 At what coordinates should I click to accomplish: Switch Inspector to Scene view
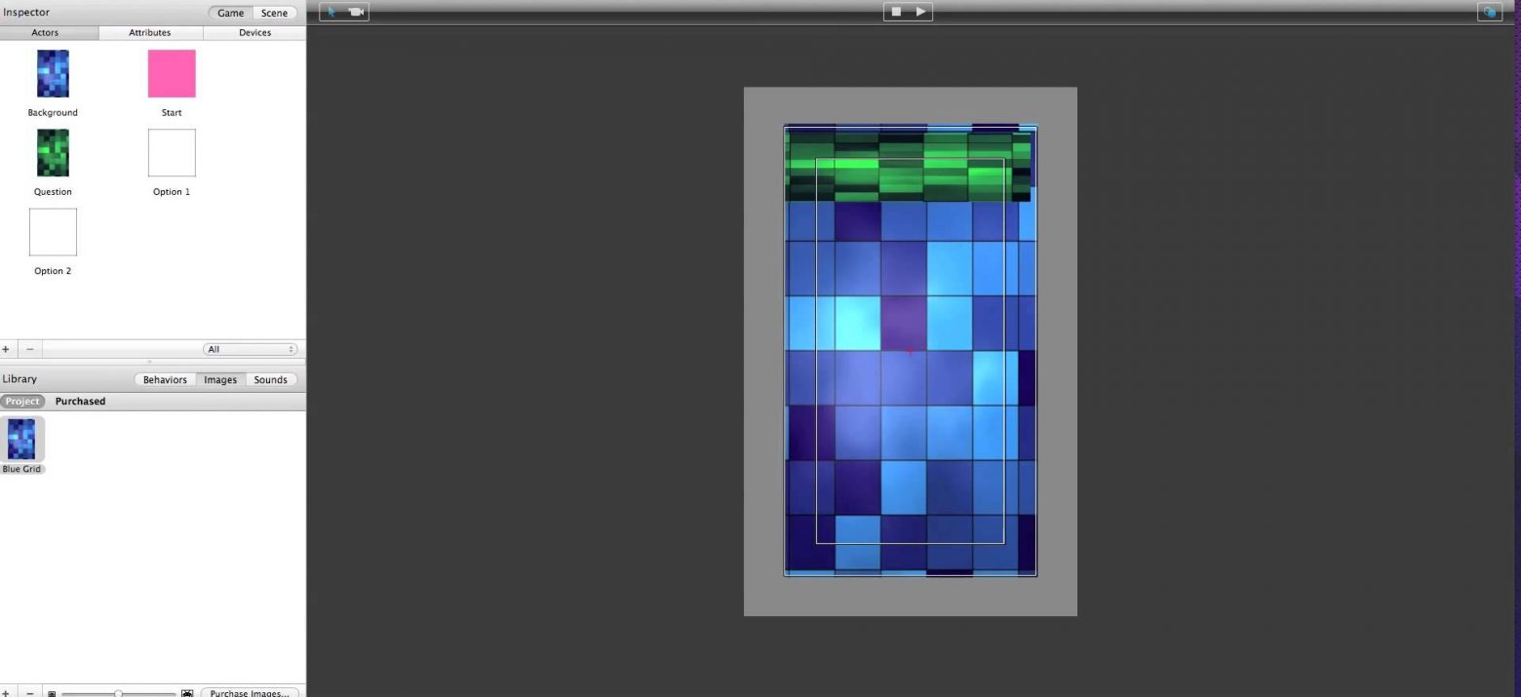click(x=274, y=14)
